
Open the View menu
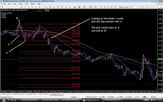9,4
